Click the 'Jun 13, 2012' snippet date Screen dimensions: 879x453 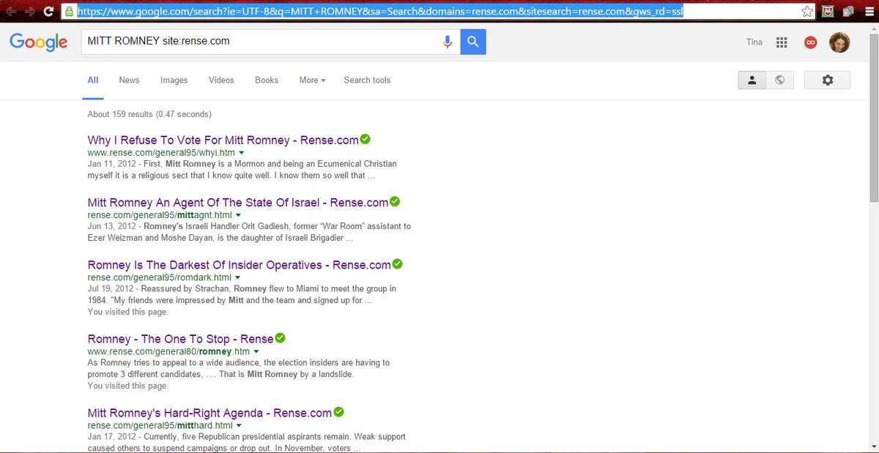point(111,227)
